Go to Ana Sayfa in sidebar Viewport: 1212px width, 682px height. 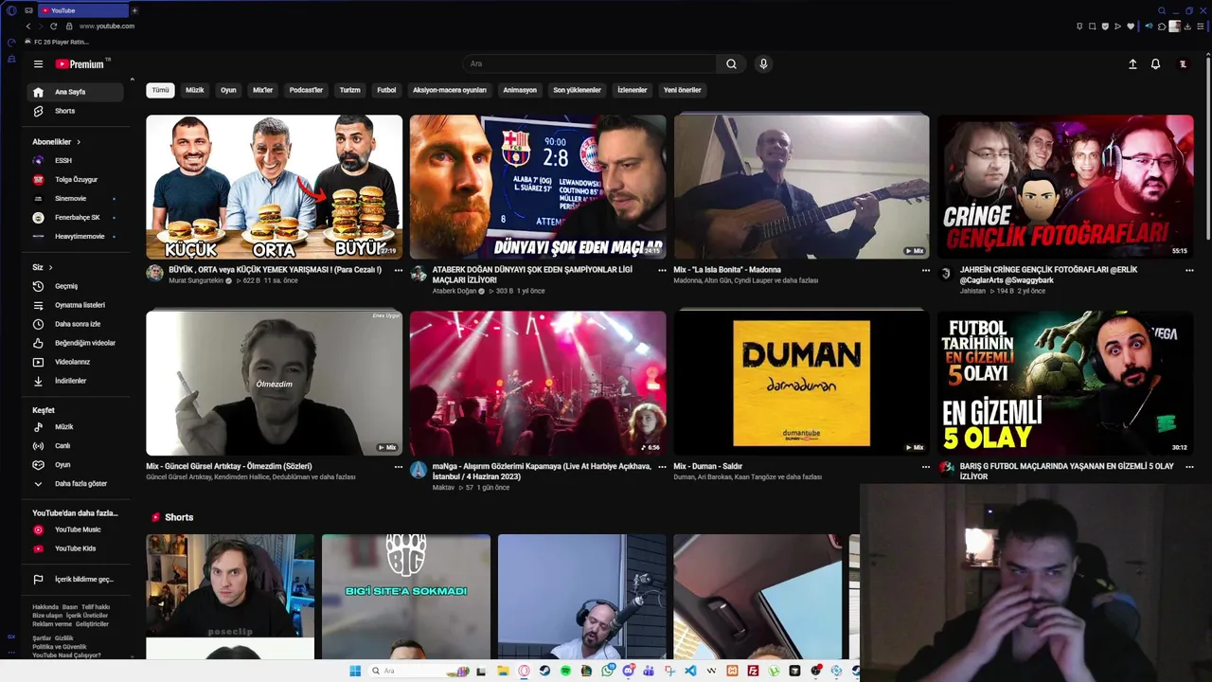[x=75, y=92]
